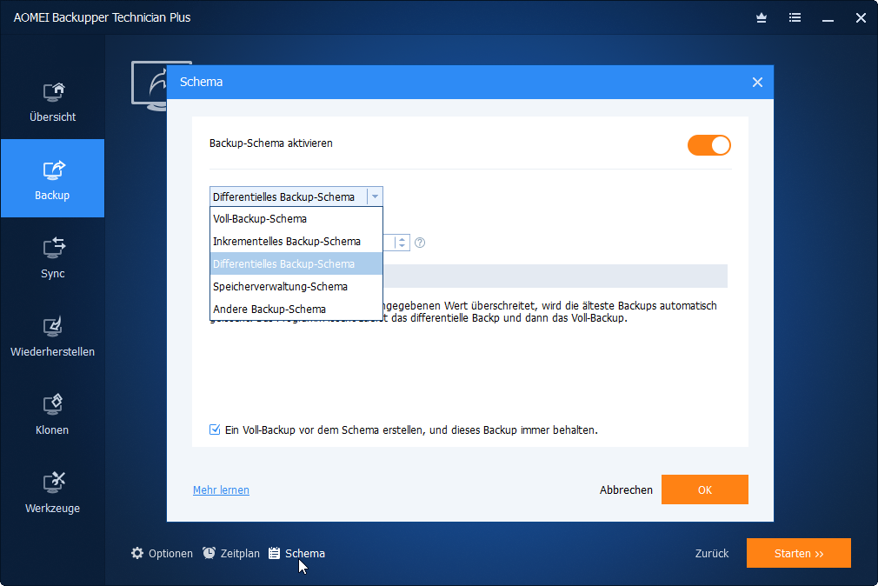Choose Andere Backup-Schema option
878x586 pixels.
(296, 310)
